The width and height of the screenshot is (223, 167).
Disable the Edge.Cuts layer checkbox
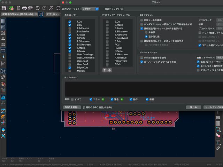pos(70,67)
